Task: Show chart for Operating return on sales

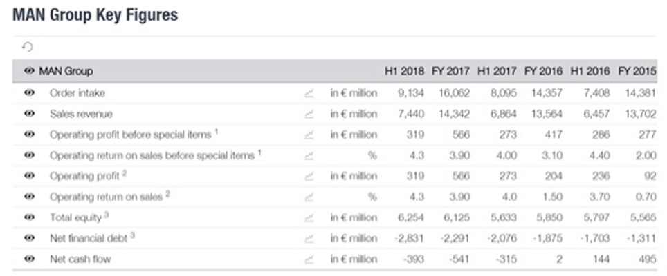Action: tap(309, 197)
